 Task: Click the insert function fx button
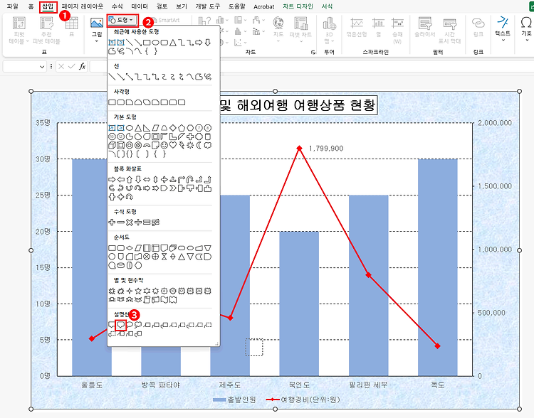coord(82,66)
